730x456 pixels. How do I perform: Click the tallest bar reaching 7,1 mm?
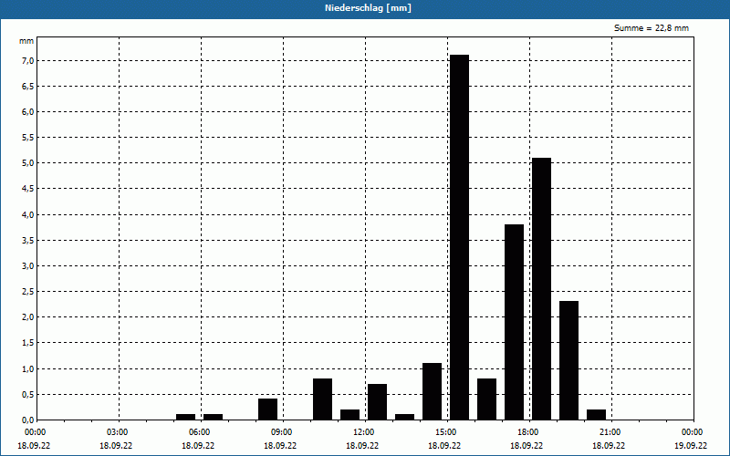tap(460, 237)
